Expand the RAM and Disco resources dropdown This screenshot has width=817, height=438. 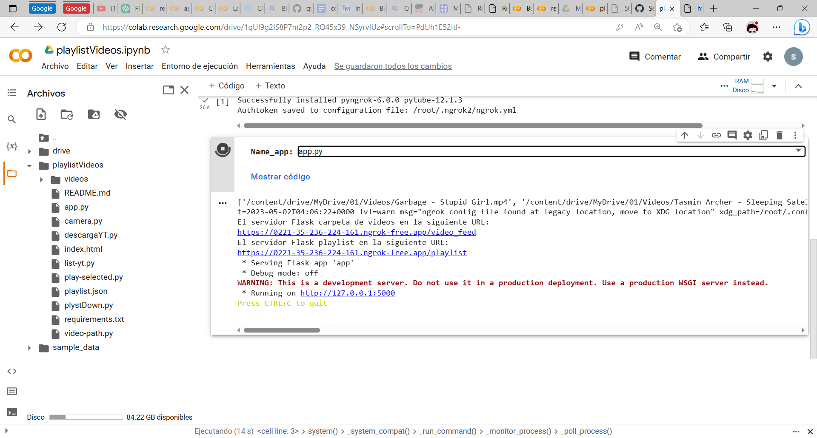point(774,86)
